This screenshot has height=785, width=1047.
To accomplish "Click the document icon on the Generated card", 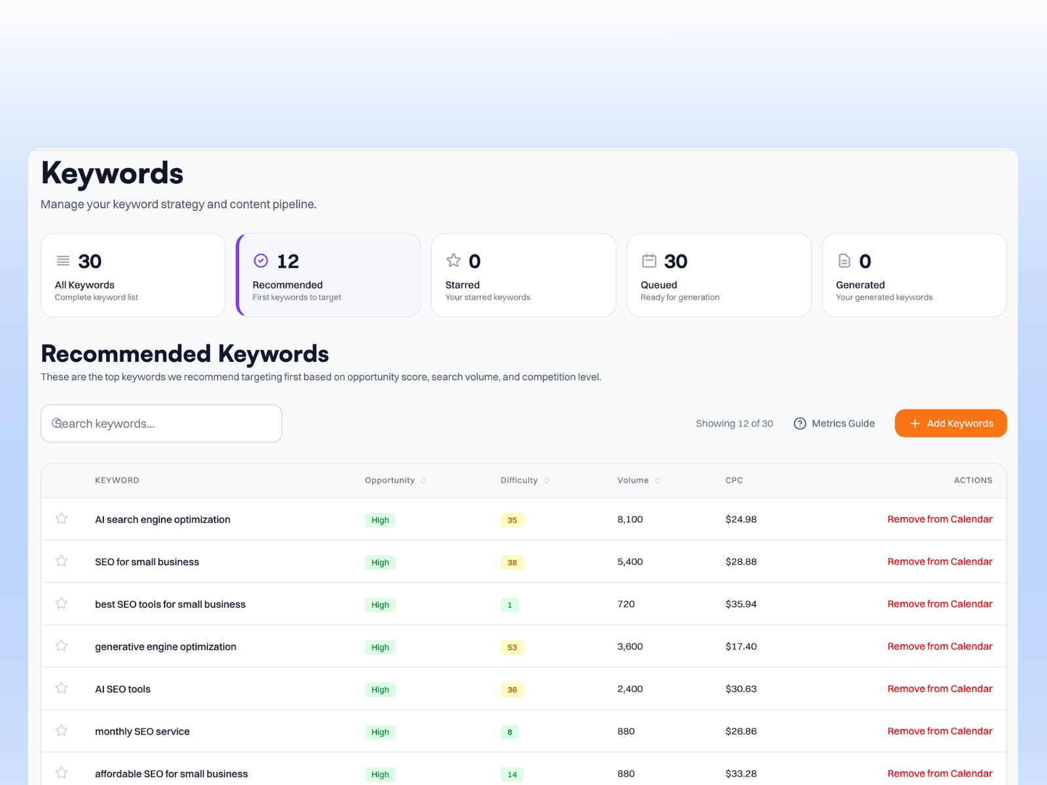I will [843, 260].
